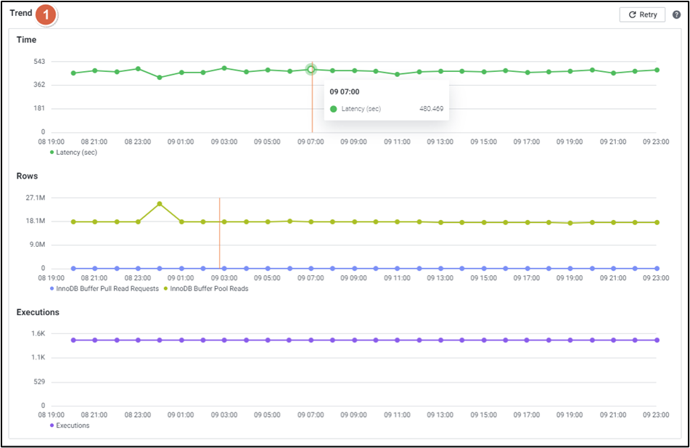Click the 480.469 value in tooltip

(431, 109)
